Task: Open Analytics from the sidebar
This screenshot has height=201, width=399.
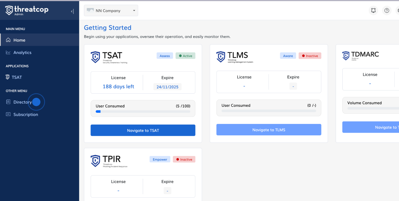Action: 22,53
